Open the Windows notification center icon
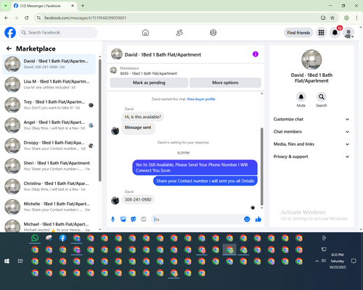 [x=354, y=261]
